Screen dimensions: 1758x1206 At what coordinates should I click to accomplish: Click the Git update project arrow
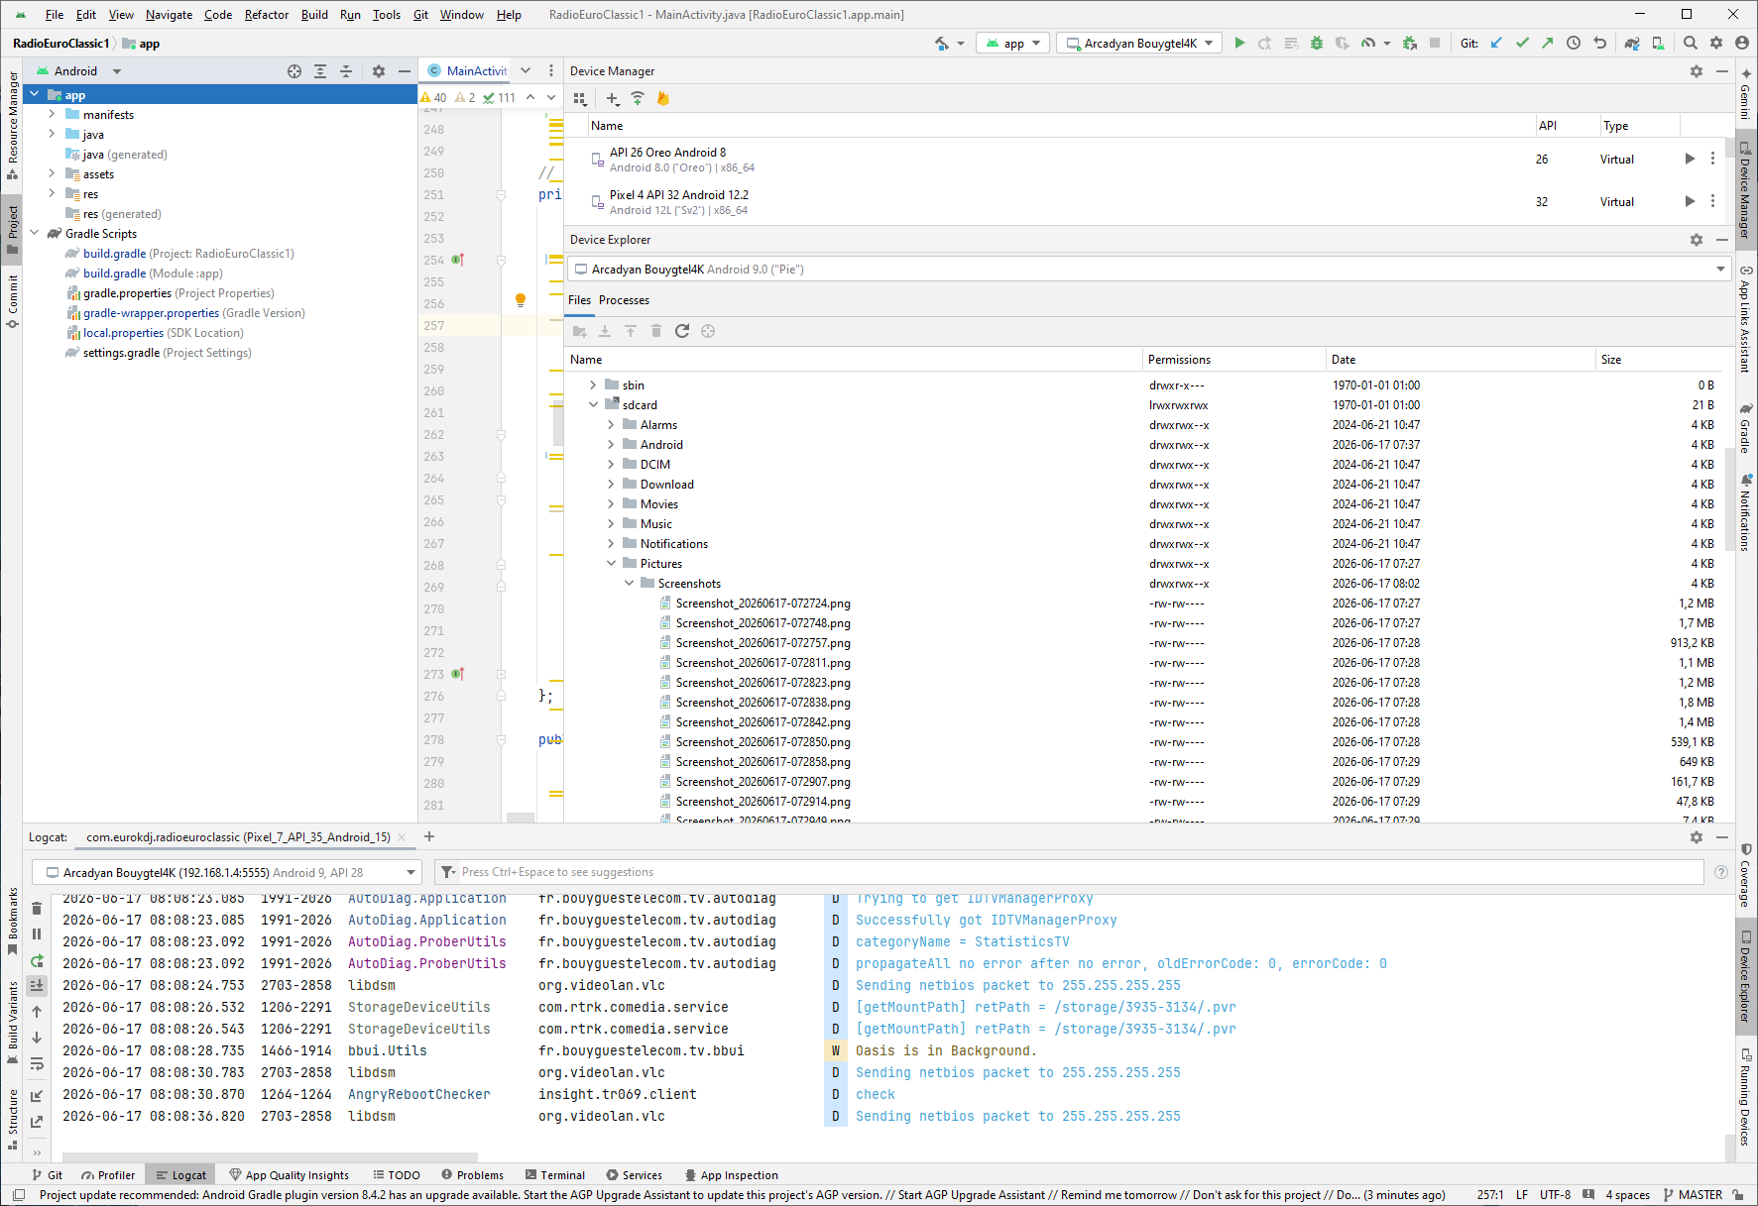[x=1496, y=44]
